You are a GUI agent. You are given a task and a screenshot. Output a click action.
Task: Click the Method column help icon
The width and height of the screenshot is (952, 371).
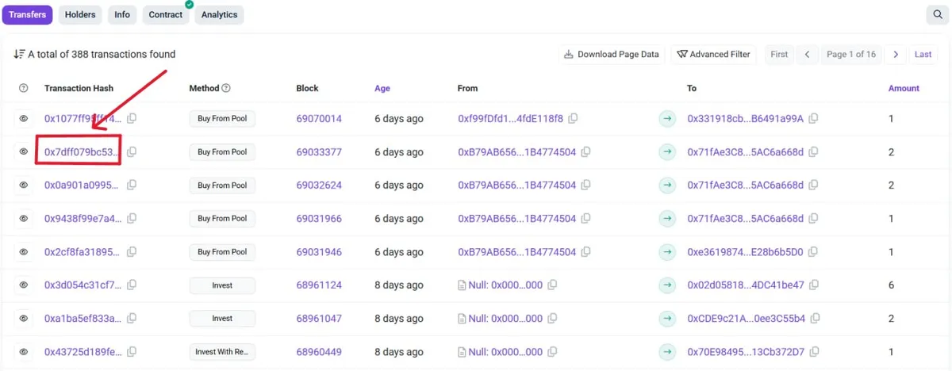click(x=226, y=88)
